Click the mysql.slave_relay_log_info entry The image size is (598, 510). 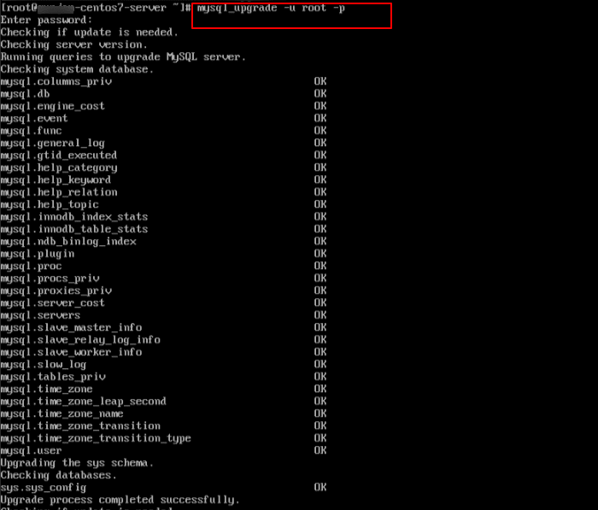pos(80,340)
